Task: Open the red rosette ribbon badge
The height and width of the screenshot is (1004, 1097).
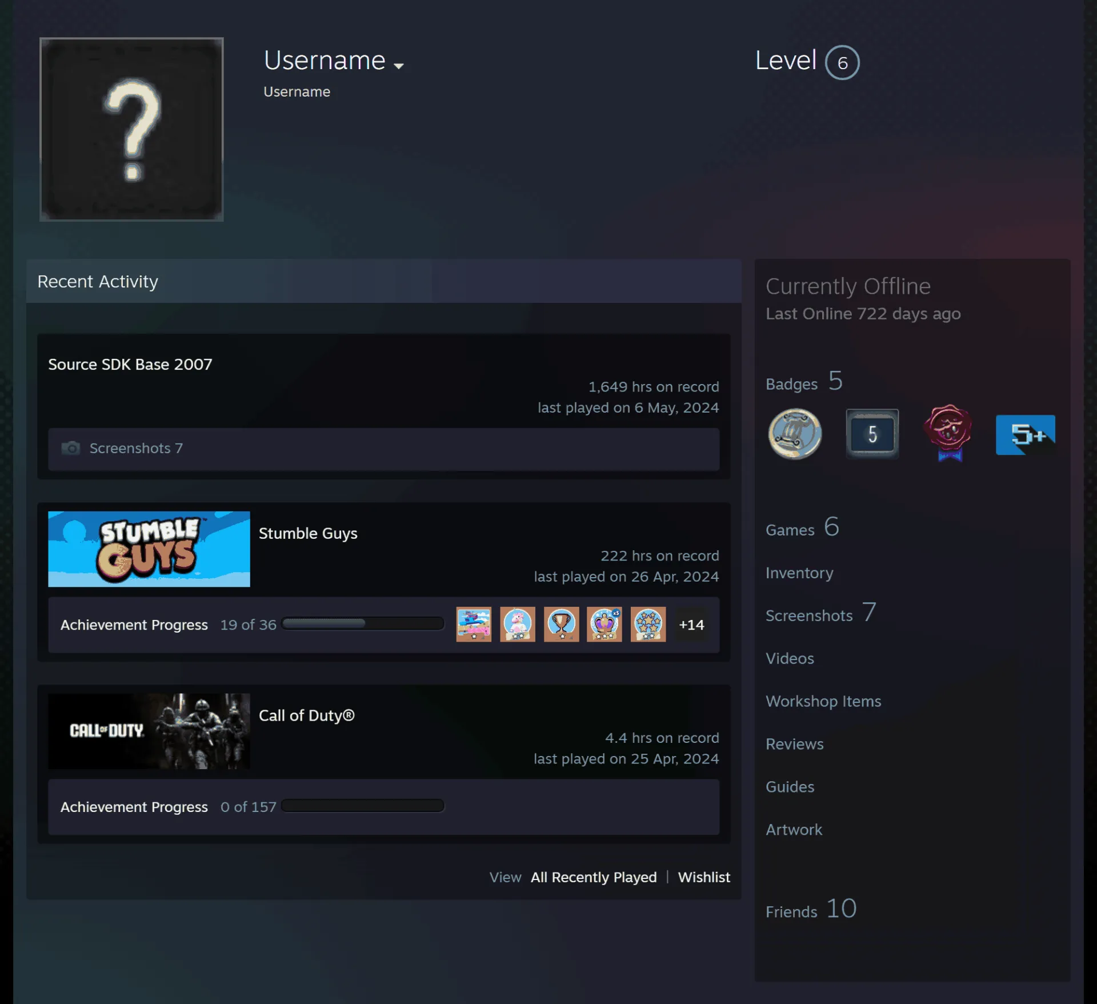Action: point(948,433)
